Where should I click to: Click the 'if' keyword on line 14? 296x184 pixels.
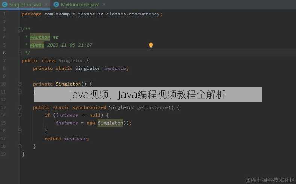(47, 115)
